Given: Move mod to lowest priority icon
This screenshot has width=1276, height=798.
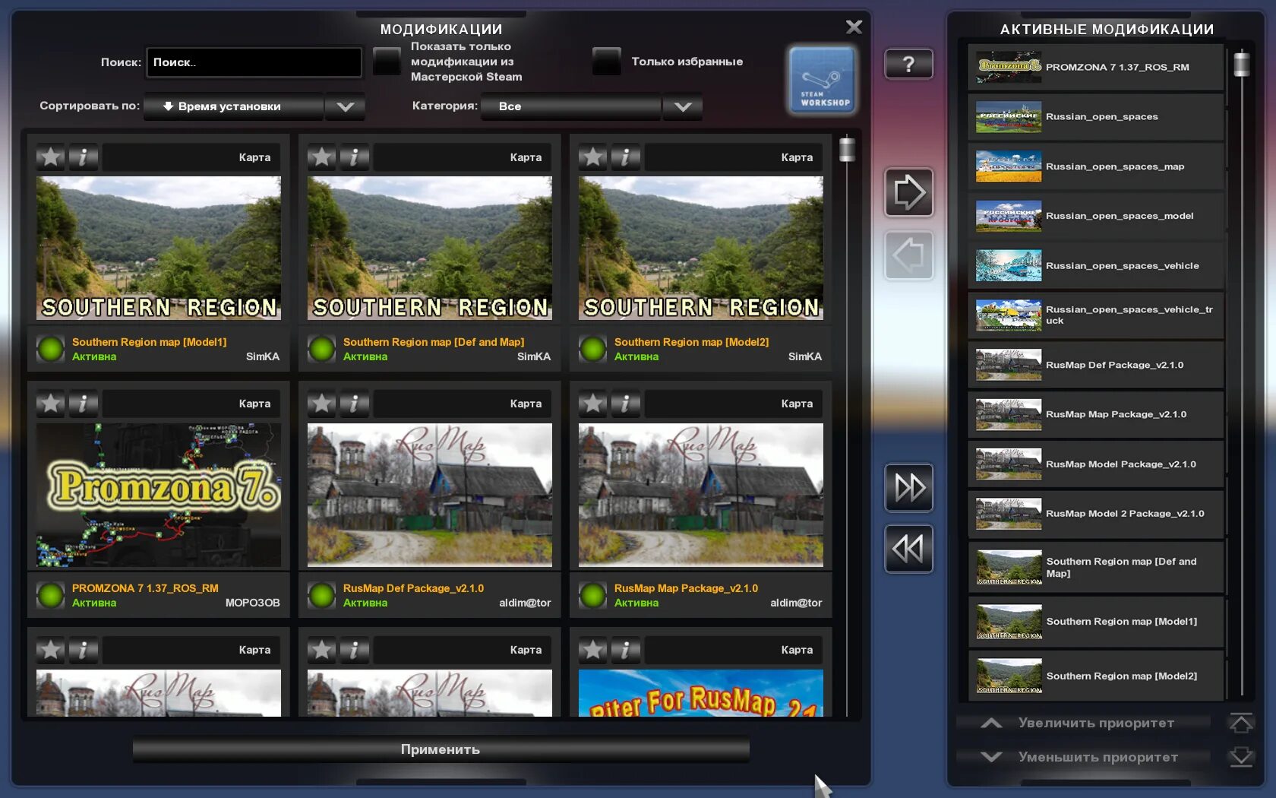Looking at the screenshot, I should coord(1241,757).
